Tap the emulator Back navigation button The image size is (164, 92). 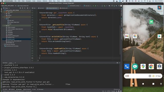coord(133,84)
